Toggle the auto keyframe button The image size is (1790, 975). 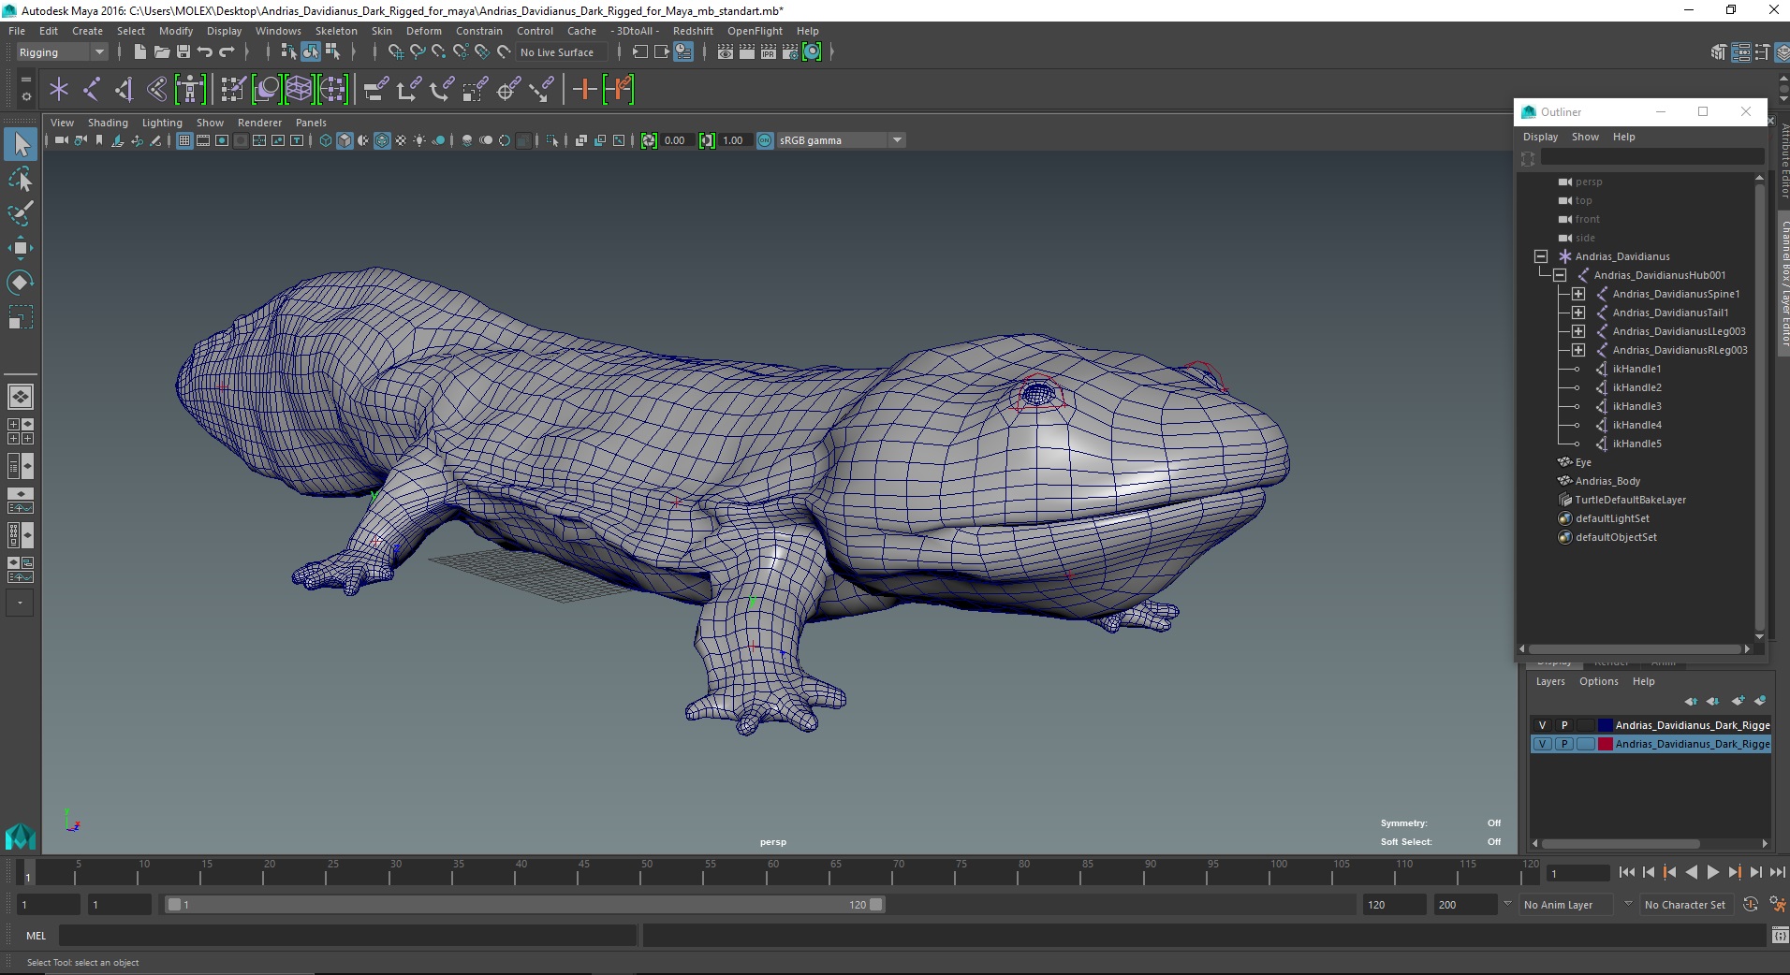coord(1750,905)
